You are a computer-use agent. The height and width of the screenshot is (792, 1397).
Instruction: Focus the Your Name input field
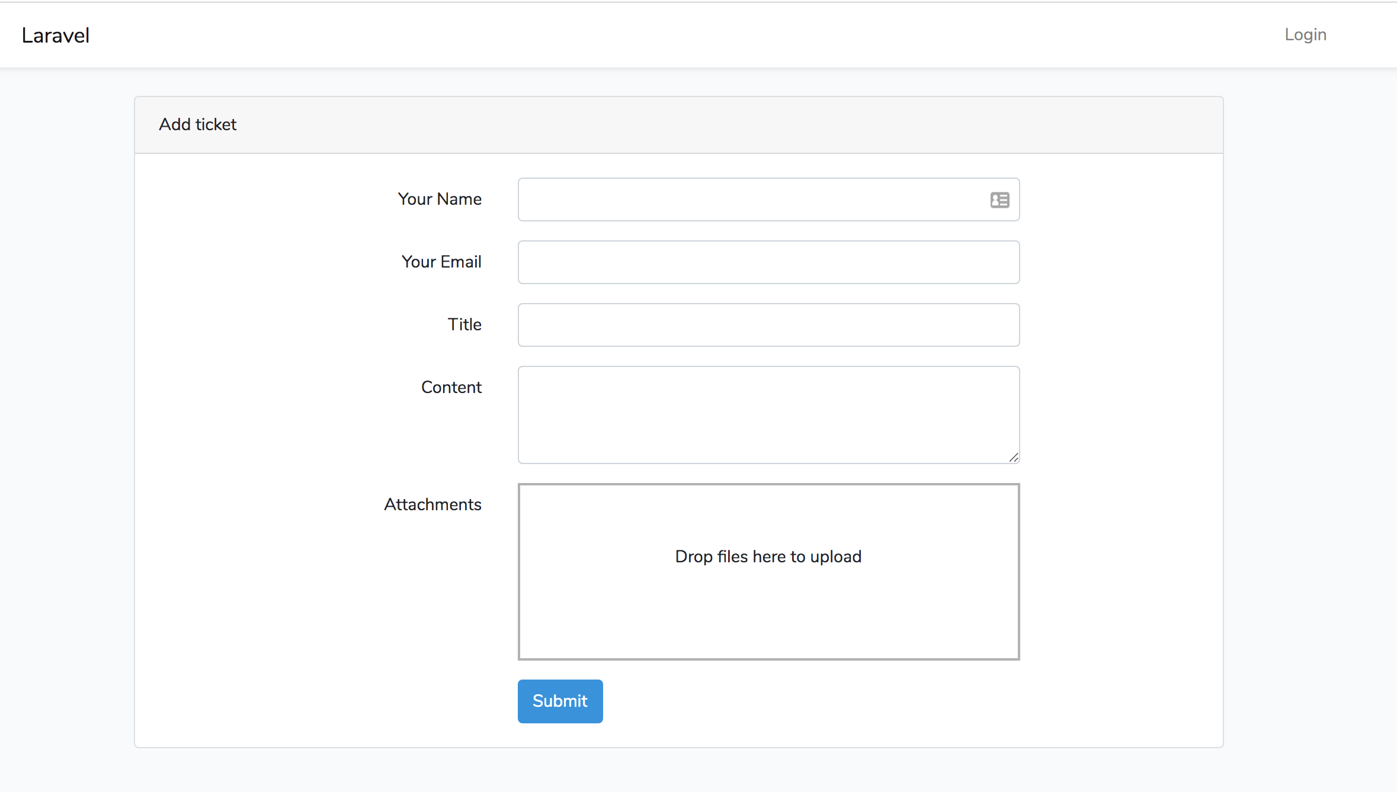(746, 200)
